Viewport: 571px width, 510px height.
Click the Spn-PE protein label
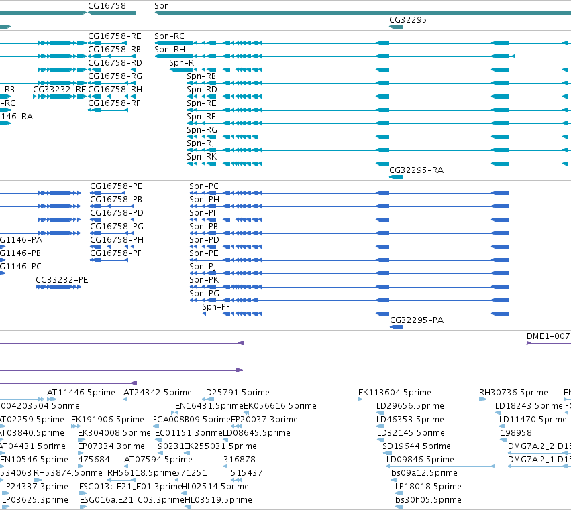pos(204,253)
